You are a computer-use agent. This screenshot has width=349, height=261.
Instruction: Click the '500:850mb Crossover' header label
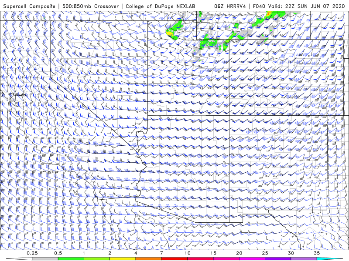coord(91,6)
